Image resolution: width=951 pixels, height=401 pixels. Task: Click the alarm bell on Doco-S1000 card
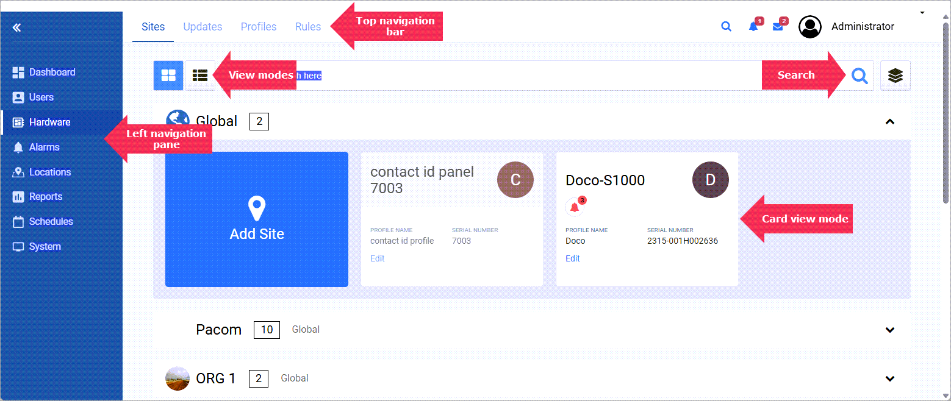coord(574,207)
